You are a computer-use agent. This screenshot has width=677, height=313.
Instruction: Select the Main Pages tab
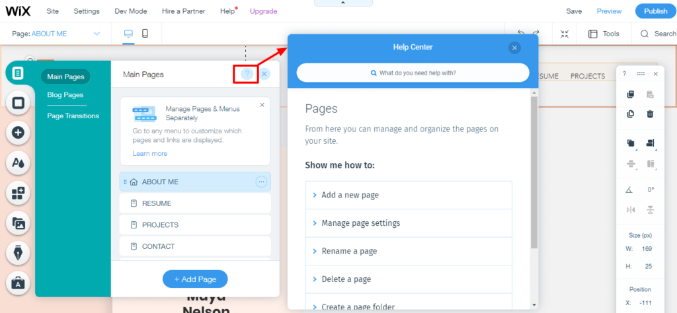(x=65, y=77)
